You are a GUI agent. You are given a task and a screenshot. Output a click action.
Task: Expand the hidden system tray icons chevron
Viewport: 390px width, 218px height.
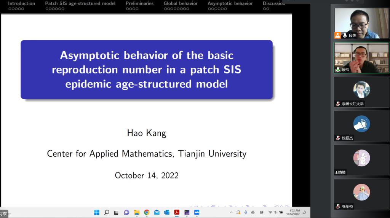pyautogui.click(x=231, y=212)
